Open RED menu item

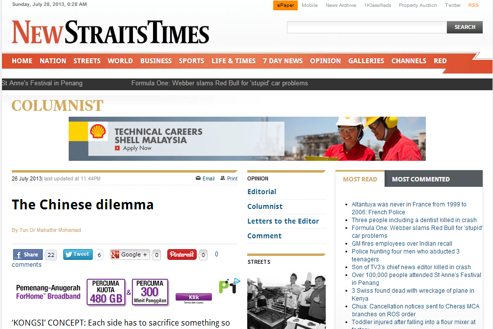point(440,61)
